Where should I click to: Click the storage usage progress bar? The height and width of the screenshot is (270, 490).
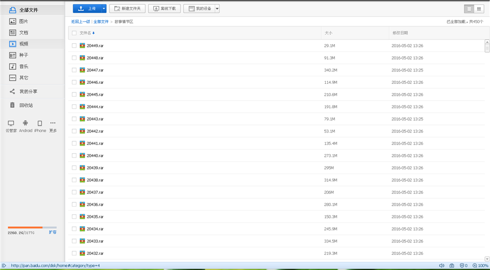click(x=32, y=227)
